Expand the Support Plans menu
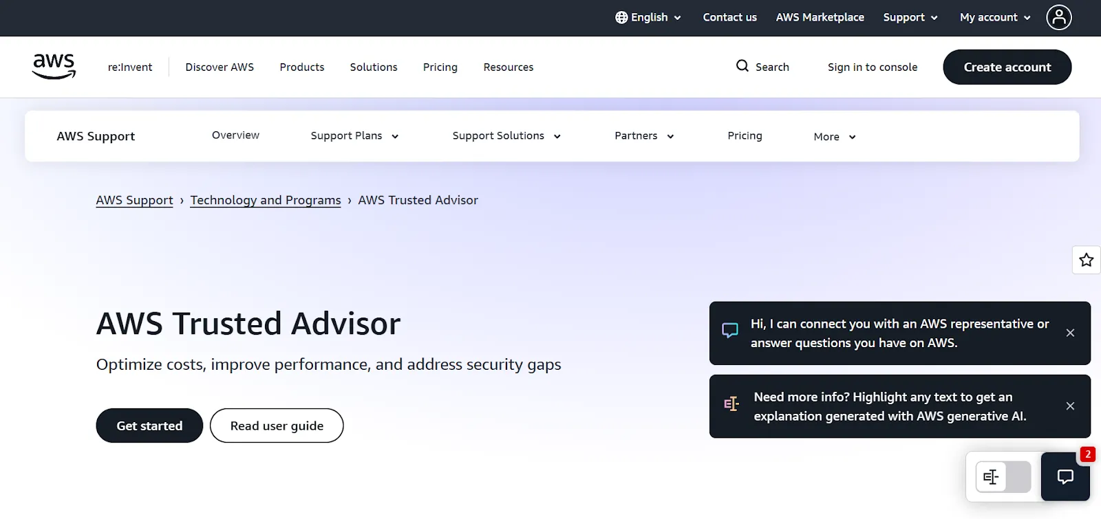Screen dimensions: 1101x519 (x=354, y=136)
